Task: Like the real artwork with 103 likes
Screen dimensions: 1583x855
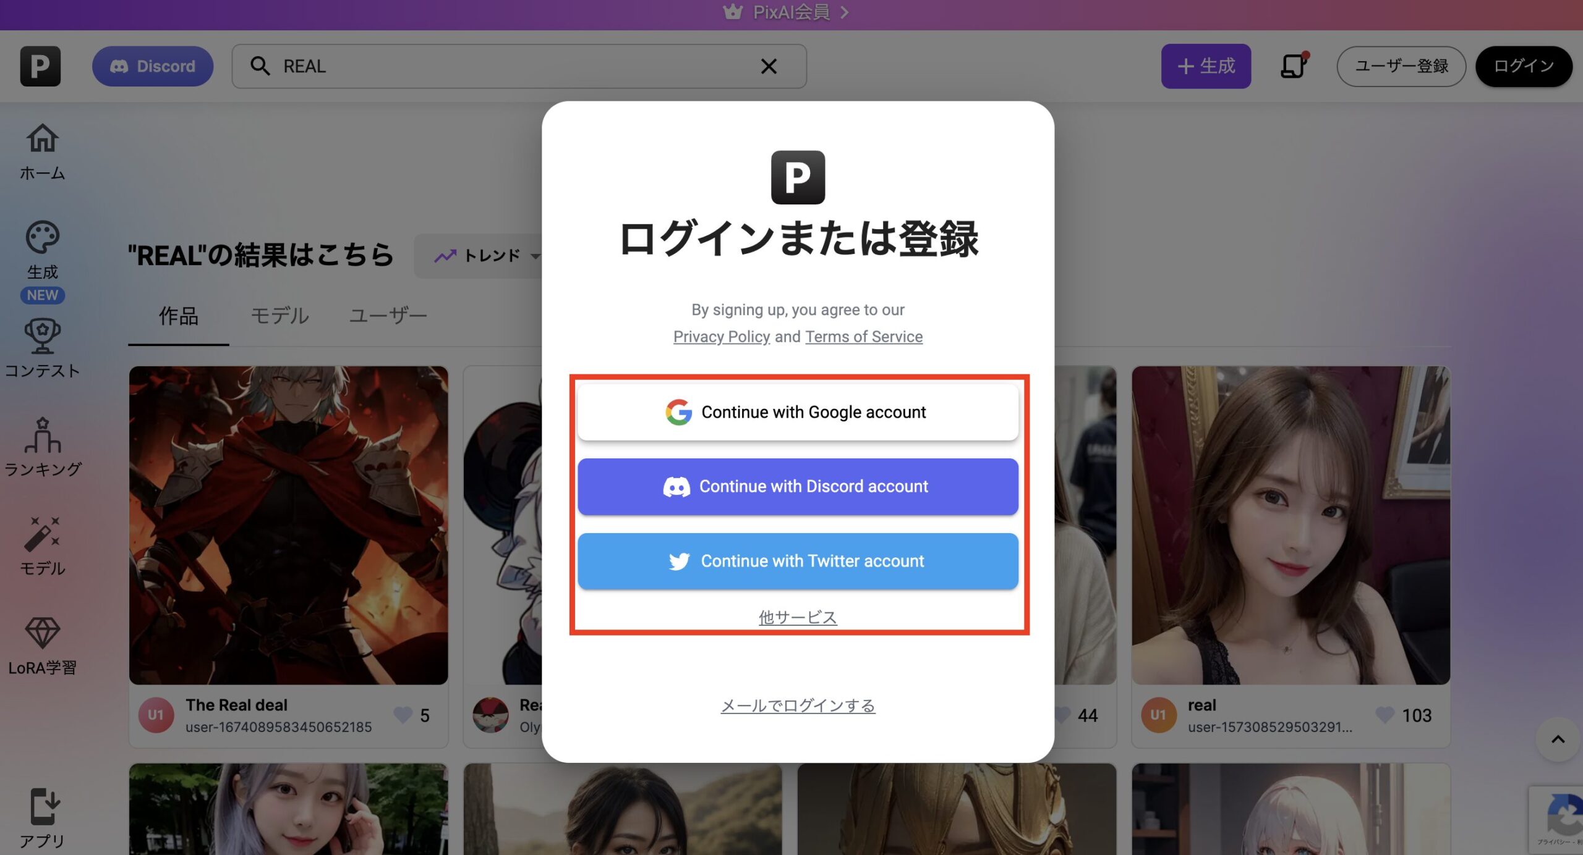Action: [x=1385, y=715]
